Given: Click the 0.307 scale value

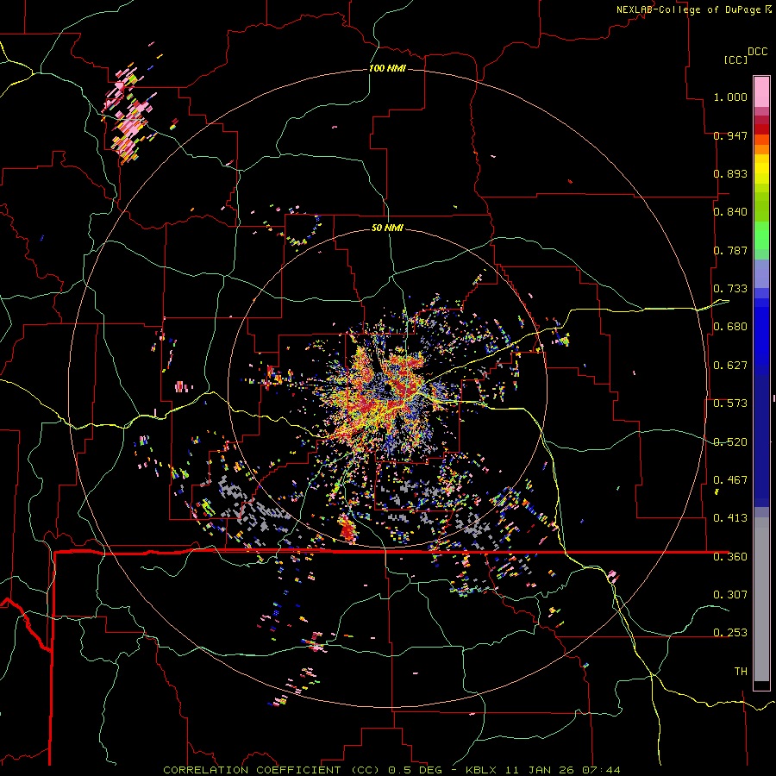Looking at the screenshot, I should click(x=730, y=594).
